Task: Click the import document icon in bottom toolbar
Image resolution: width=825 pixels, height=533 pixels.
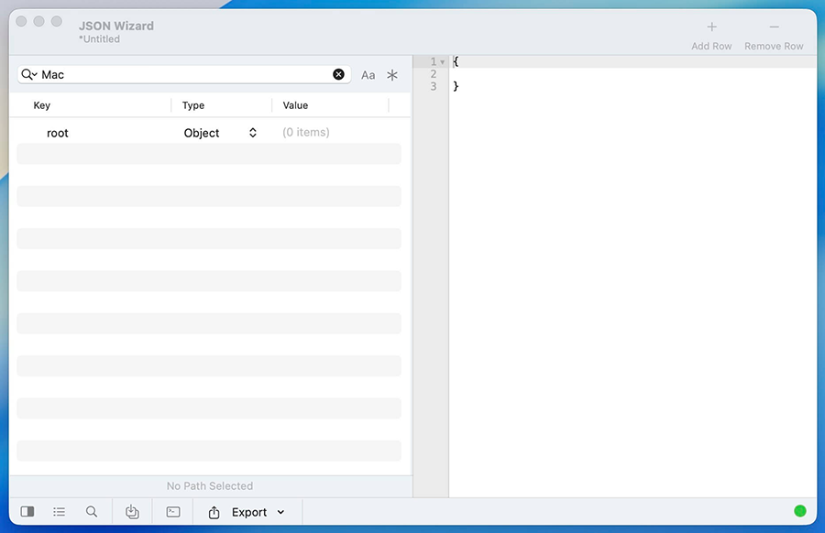Action: [132, 512]
